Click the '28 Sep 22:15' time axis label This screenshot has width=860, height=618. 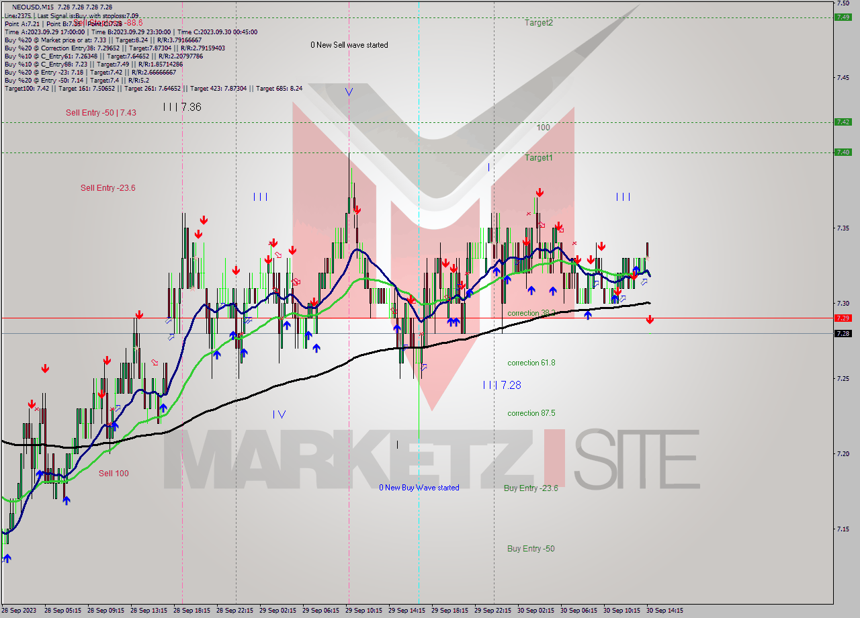[235, 611]
